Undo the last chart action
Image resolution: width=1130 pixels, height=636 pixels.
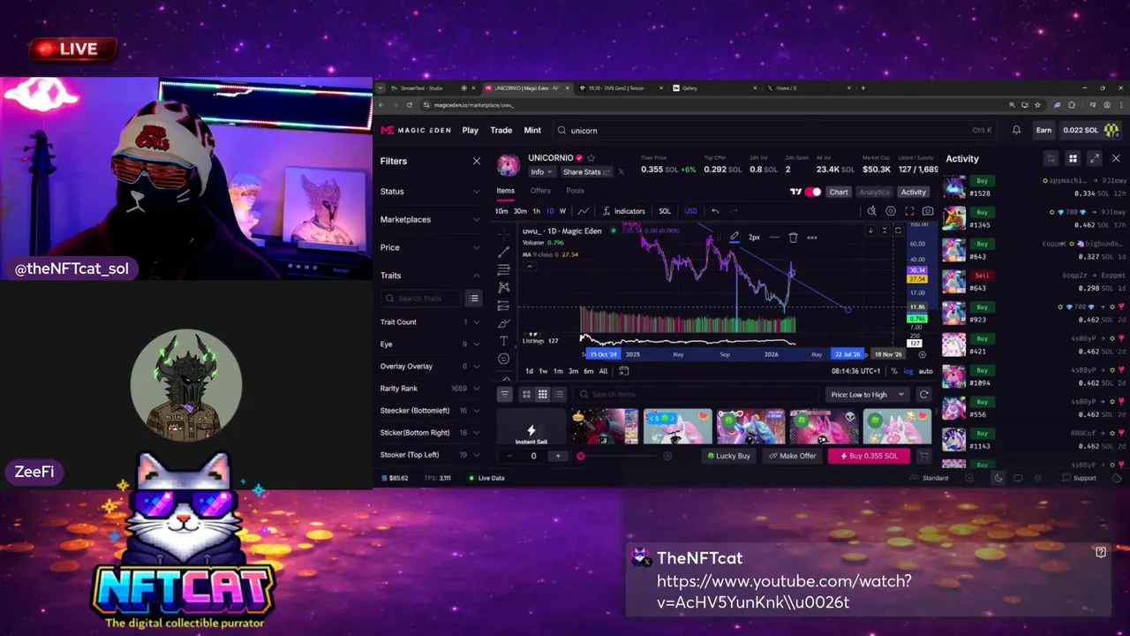(x=715, y=211)
